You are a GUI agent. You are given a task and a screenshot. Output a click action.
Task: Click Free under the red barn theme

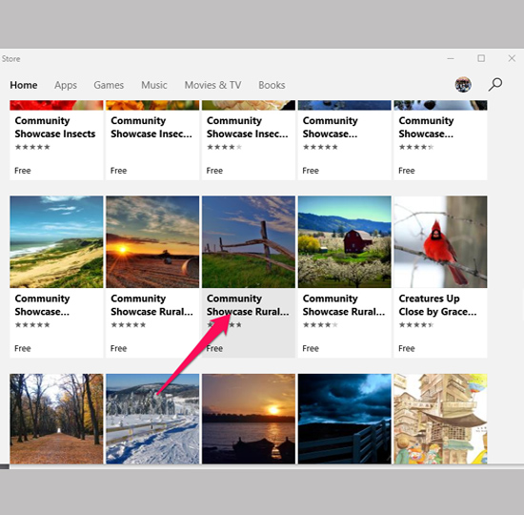pyautogui.click(x=311, y=348)
